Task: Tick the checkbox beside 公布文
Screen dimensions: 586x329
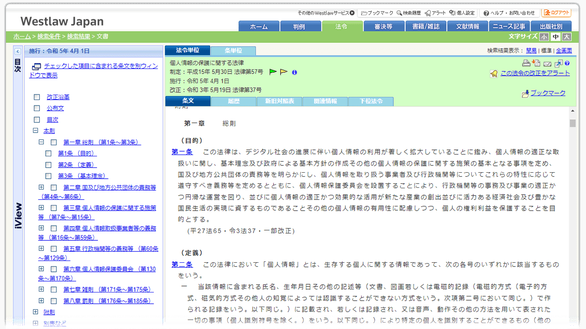Action: (x=37, y=108)
